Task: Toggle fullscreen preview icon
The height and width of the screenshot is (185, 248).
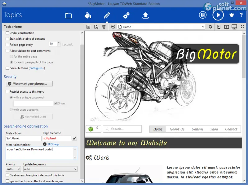Action: 242,27
